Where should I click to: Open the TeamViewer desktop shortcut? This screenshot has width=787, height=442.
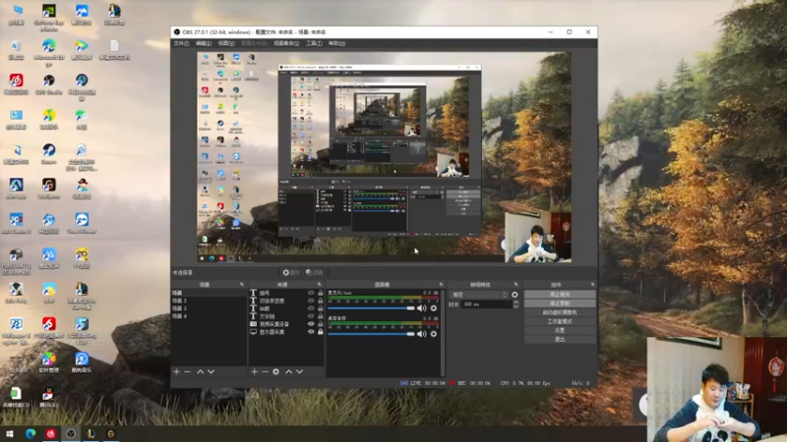82,224
